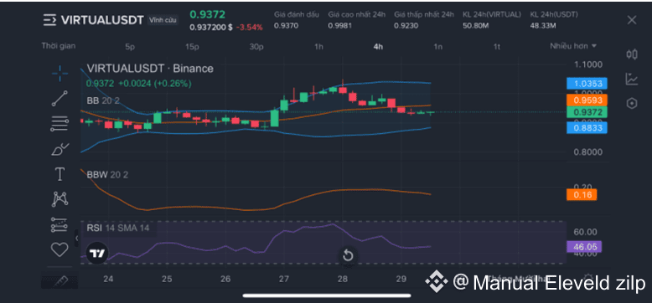Close the chart with X icon
Screen dimensions: 652x303
coord(632,20)
